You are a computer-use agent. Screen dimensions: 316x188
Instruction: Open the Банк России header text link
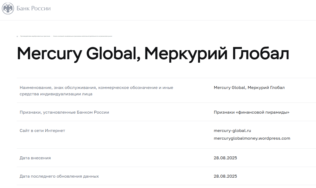[33, 8]
